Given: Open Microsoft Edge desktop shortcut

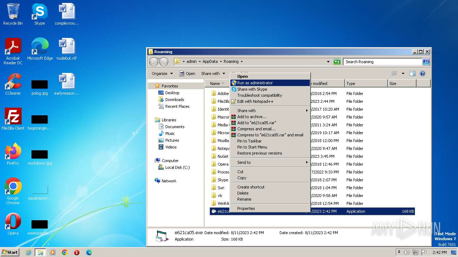Looking at the screenshot, I should click(40, 49).
